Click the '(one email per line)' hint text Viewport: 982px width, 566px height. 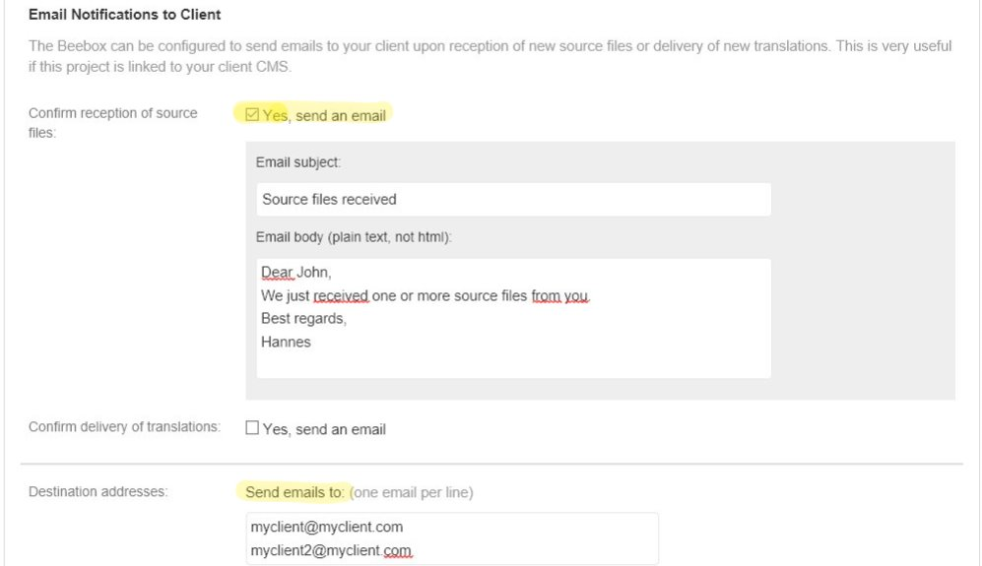411,492
